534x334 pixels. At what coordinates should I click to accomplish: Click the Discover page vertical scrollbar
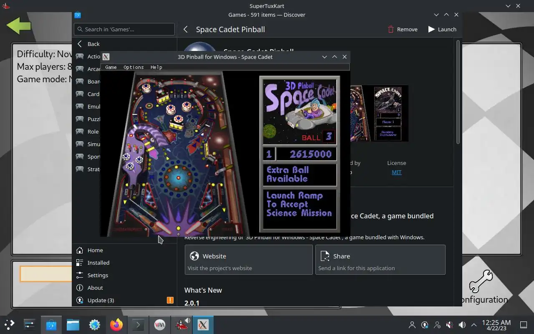coord(458,93)
